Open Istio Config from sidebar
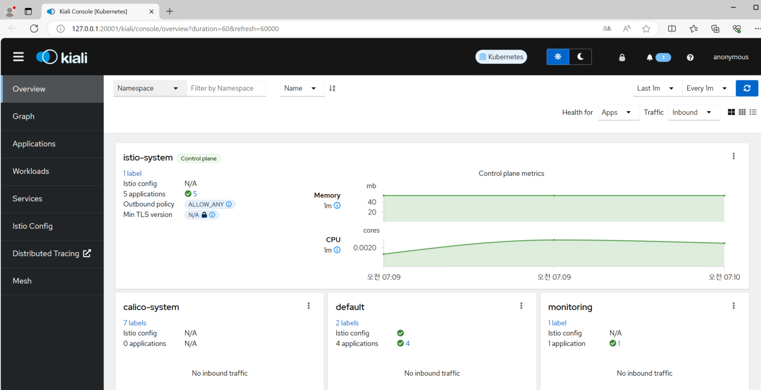This screenshot has width=761, height=390. [52, 226]
